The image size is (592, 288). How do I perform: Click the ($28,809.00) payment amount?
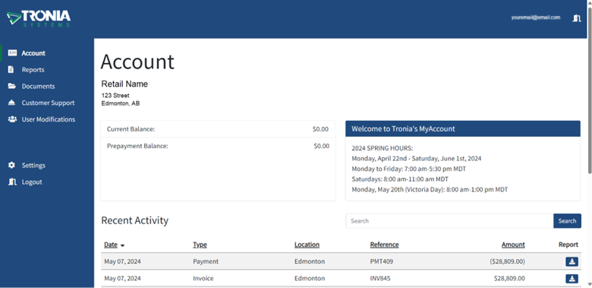point(507,261)
